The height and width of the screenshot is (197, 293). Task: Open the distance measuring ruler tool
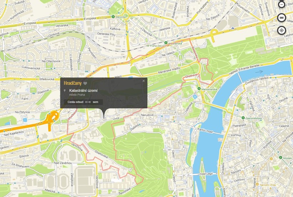[282, 17]
